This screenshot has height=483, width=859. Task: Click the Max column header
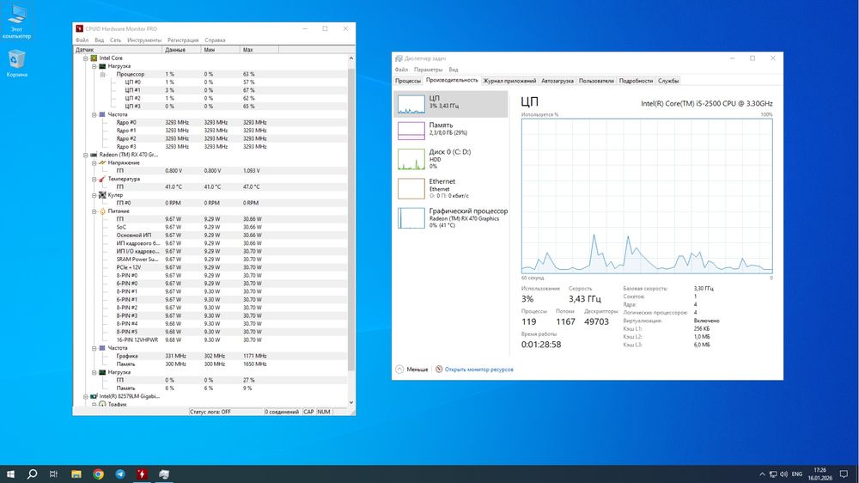(259, 50)
